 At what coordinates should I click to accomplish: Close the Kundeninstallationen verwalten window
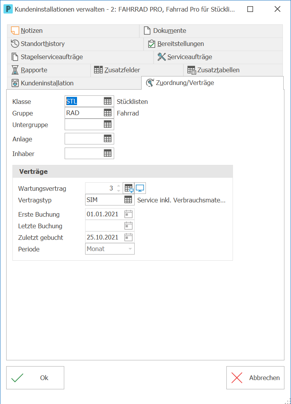click(277, 9)
